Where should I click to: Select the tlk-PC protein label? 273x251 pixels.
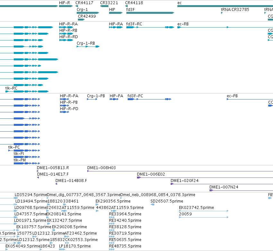click(14, 147)
